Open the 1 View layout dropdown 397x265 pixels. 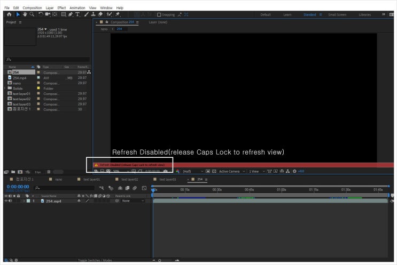(256, 171)
